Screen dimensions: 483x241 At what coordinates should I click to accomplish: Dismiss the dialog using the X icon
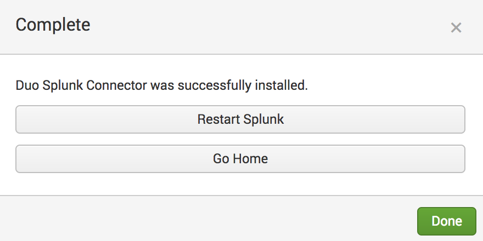456,28
